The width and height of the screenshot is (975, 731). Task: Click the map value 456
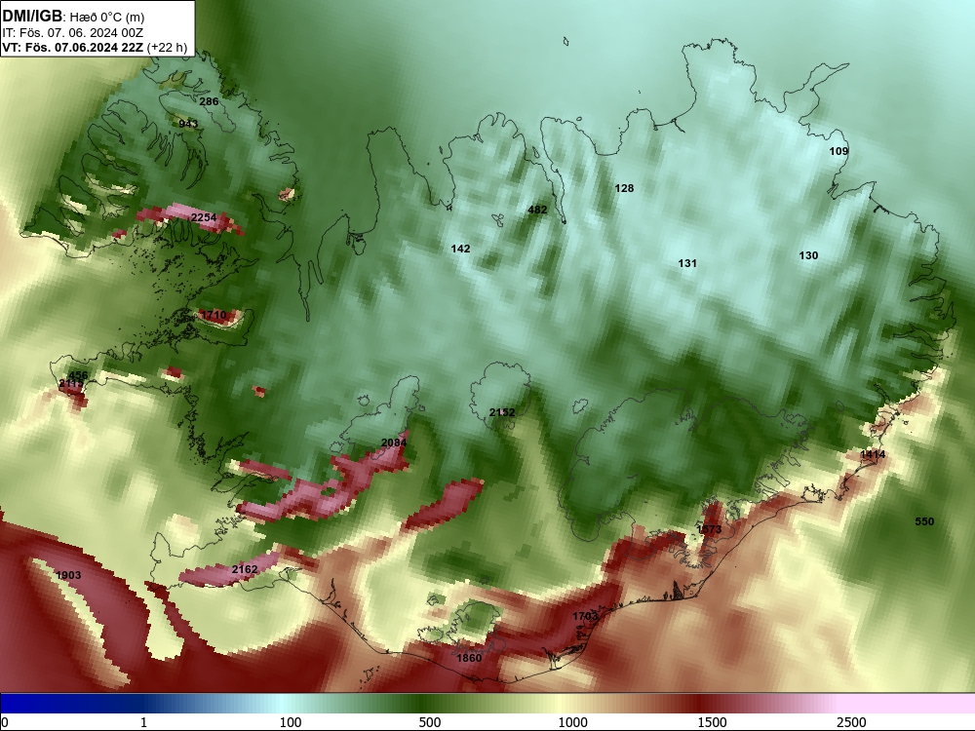[78, 375]
